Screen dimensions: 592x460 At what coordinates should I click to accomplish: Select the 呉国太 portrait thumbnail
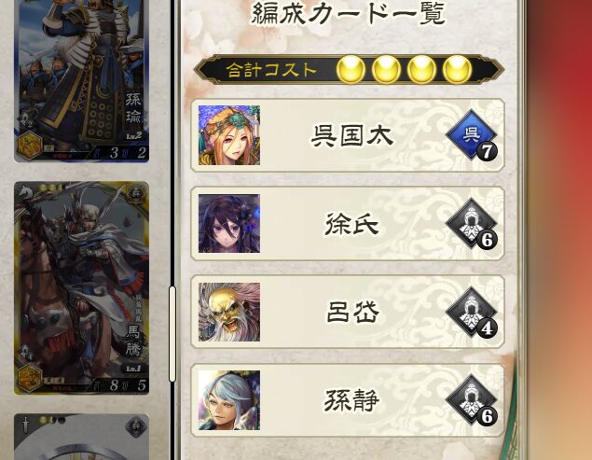tap(229, 135)
